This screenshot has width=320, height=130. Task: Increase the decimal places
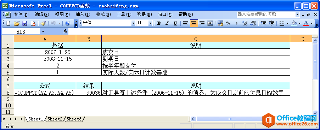pyautogui.click(x=245, y=23)
